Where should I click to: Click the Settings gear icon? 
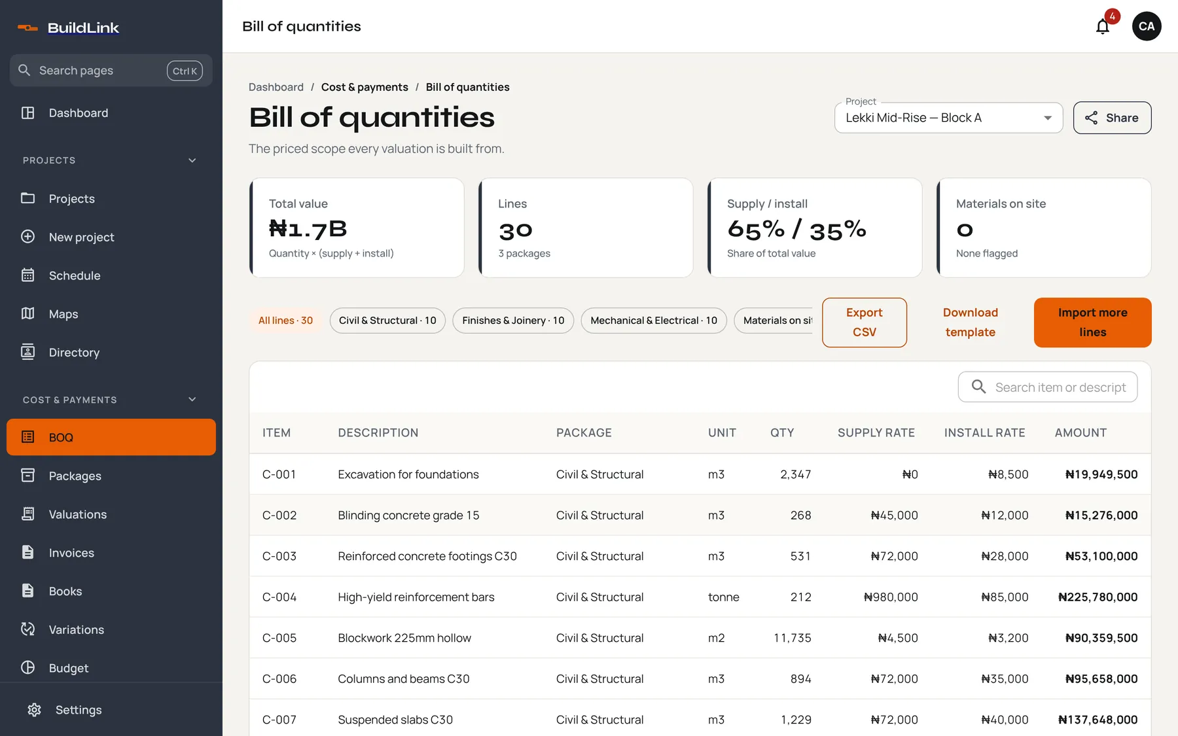(34, 710)
